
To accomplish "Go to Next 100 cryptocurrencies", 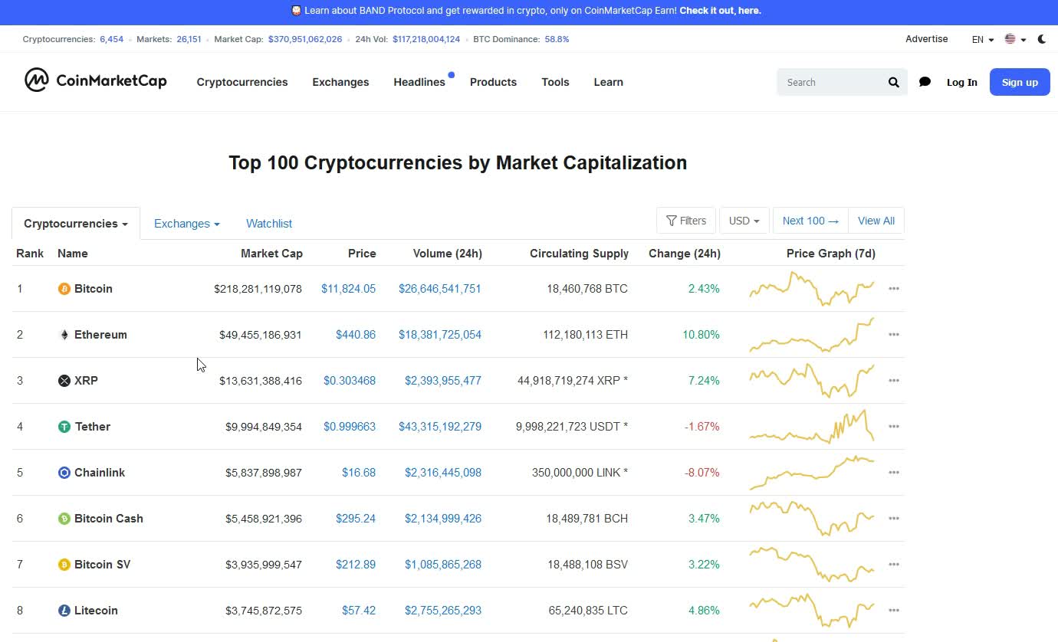I will (810, 221).
